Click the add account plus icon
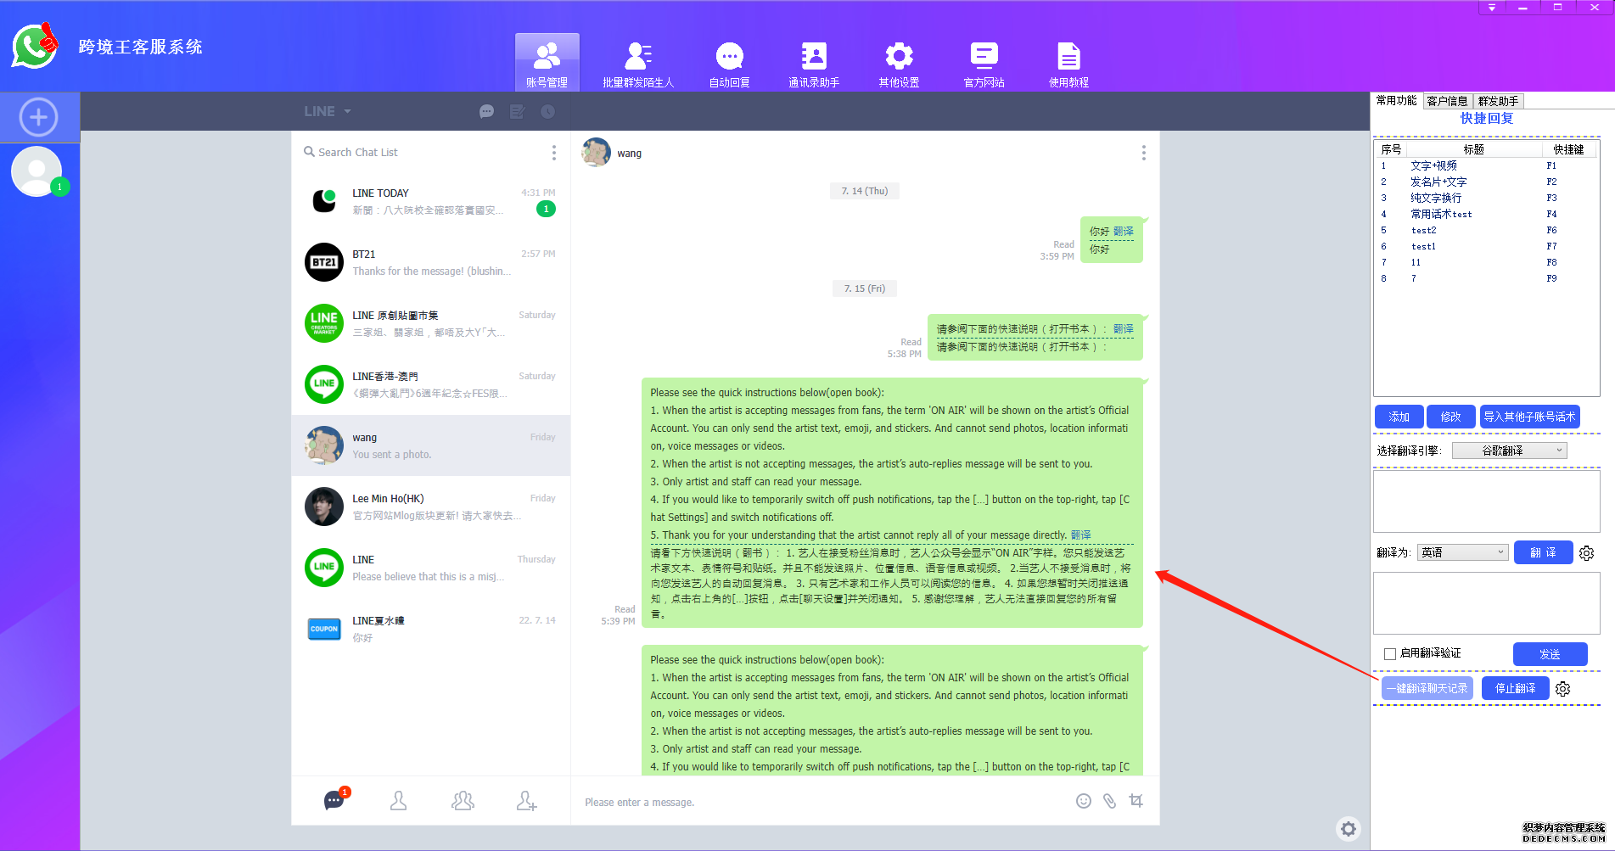Screen dimensions: 1615x851 (x=39, y=117)
